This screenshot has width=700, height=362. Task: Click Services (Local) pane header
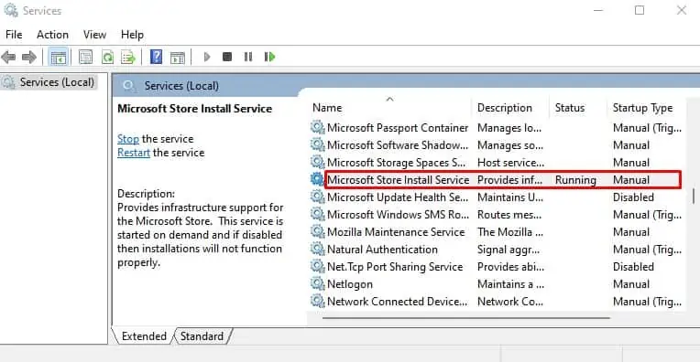pos(181,86)
